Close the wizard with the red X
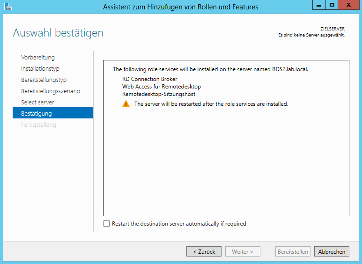Screen dimensions: 362x264 349,5
